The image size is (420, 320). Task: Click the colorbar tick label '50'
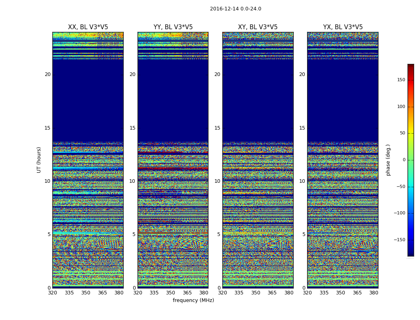(x=402, y=133)
